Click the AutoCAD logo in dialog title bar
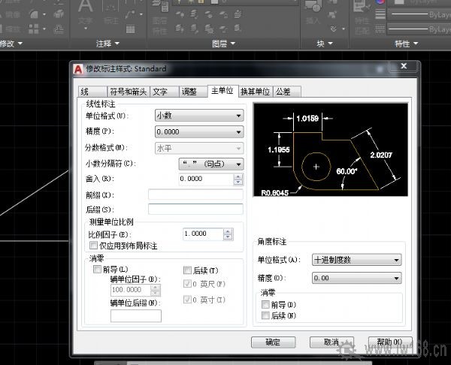Screen dimensions: 451x365 [x=78, y=69]
